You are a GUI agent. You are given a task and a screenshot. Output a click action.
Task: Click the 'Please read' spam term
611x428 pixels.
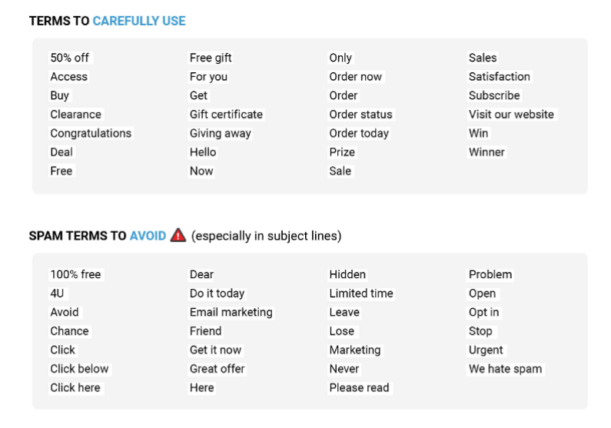click(360, 388)
